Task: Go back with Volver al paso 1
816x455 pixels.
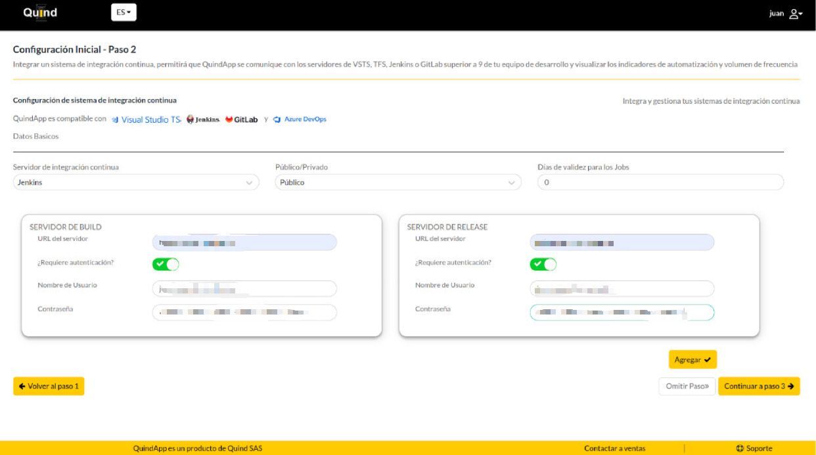Action: point(49,386)
